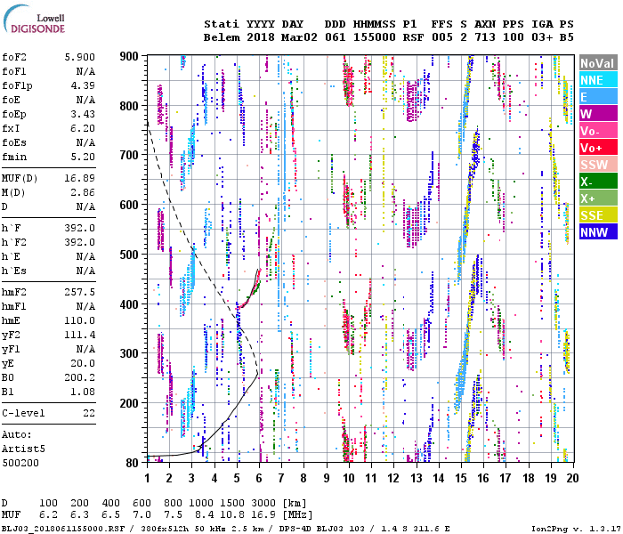This screenshot has height=534, width=623.
Task: Click the Lowell Digisonde logo
Action: [x=34, y=20]
